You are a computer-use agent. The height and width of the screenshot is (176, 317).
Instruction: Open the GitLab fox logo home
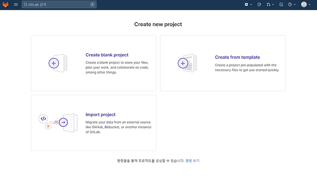pos(5,5)
